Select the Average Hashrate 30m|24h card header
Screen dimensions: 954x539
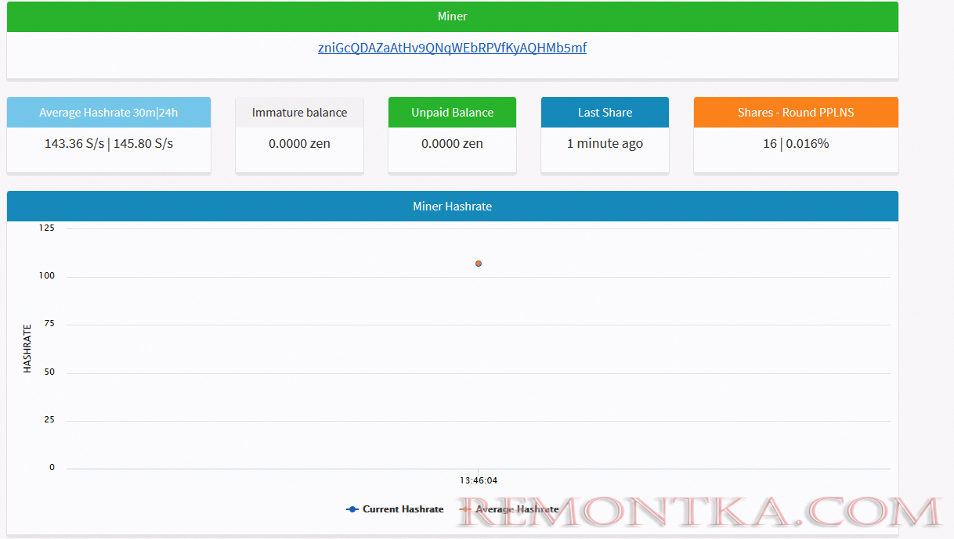pos(109,113)
